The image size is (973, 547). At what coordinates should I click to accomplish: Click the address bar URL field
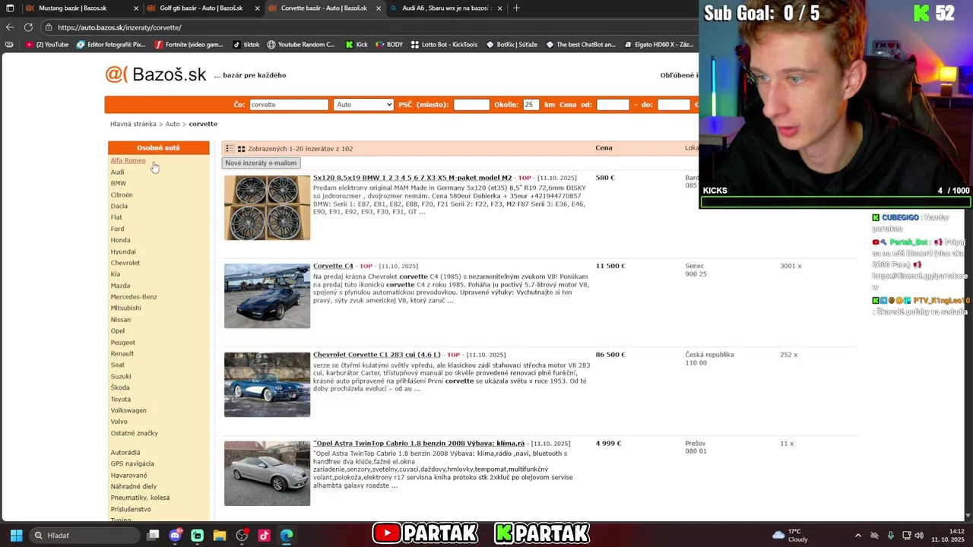(x=365, y=27)
